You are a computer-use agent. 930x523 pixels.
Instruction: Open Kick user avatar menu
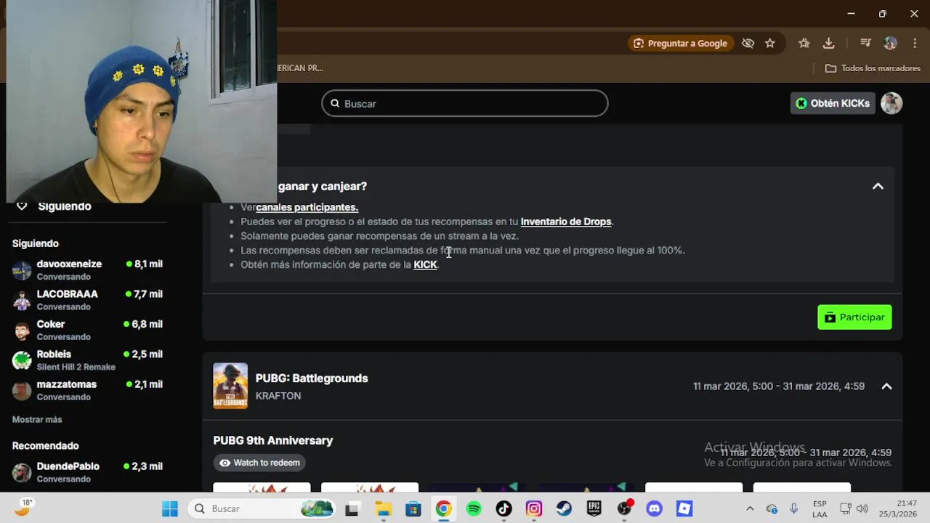891,103
